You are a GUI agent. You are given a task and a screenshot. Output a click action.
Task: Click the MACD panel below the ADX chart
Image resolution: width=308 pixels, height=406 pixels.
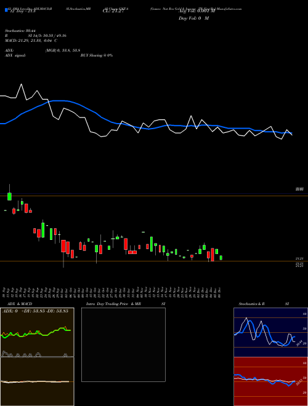(37, 381)
